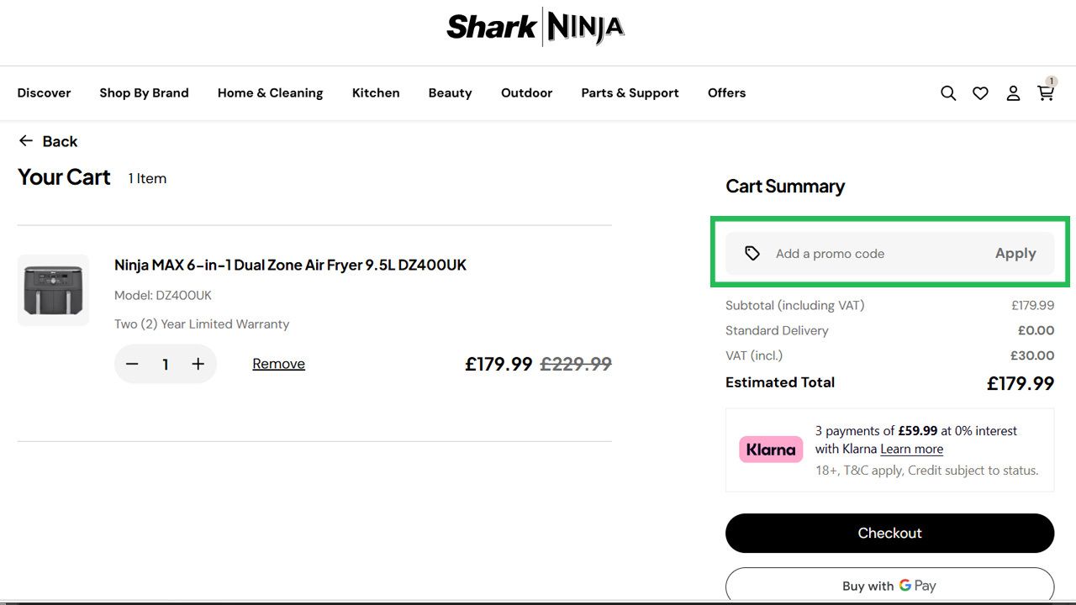Viewport: 1076px width, 605px height.
Task: Click the promo code tag icon
Action: pyautogui.click(x=752, y=253)
